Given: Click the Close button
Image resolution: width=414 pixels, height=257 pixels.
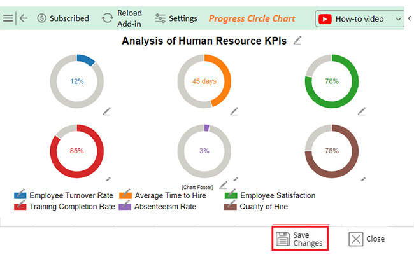Looking at the screenshot, I should coord(366,239).
